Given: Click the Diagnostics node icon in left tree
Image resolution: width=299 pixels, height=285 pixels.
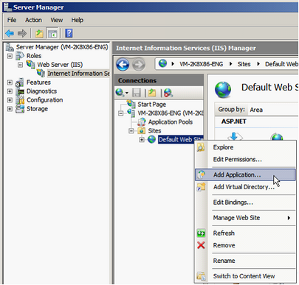Looking at the screenshot, I should tap(20, 91).
